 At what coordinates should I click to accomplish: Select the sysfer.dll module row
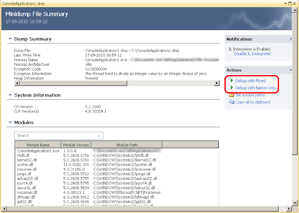(x=117, y=164)
